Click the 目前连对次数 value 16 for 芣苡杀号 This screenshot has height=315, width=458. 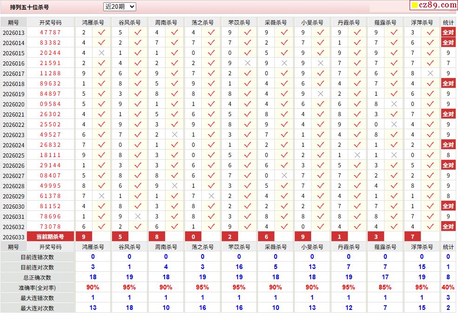tap(239, 267)
